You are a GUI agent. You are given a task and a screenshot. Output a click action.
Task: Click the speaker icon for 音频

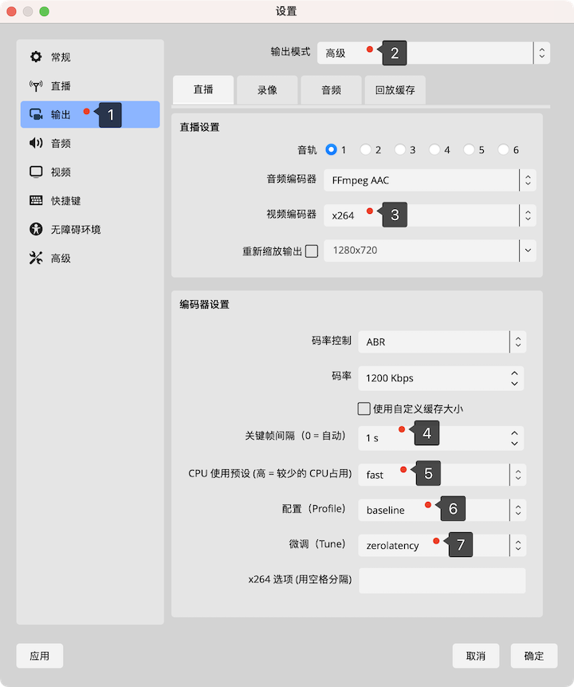36,144
